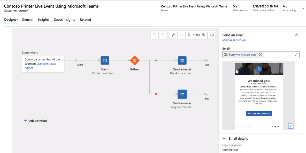Open the Related tab
This screenshot has height=153, width=306.
(x=85, y=20)
